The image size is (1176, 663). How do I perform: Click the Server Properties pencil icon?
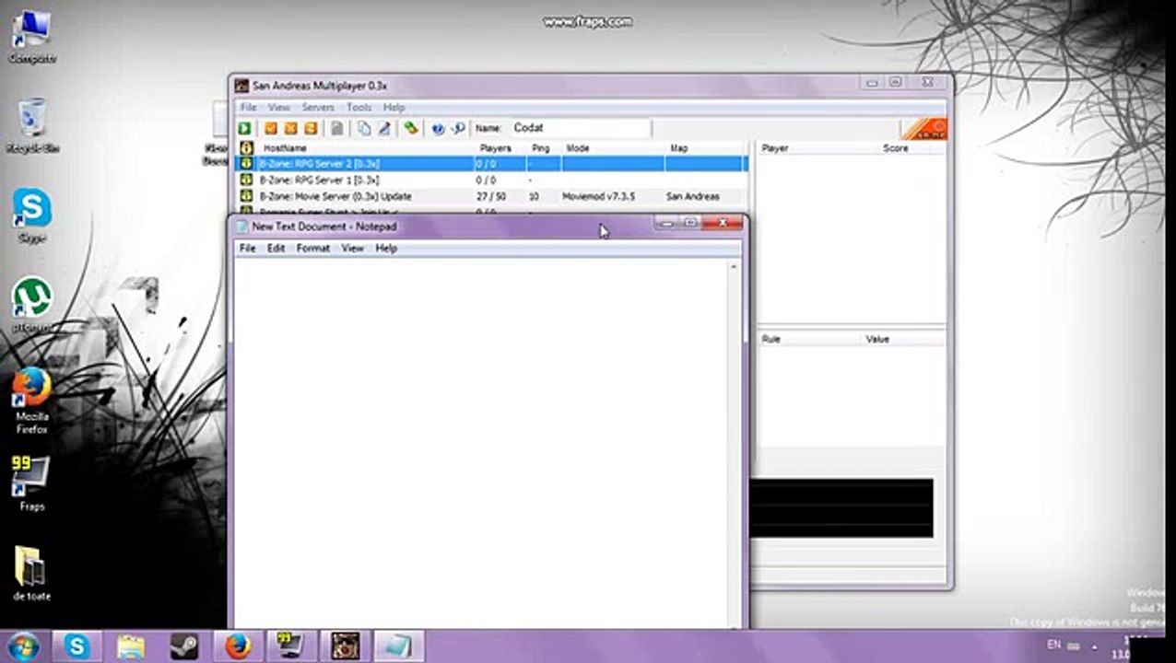coord(384,129)
